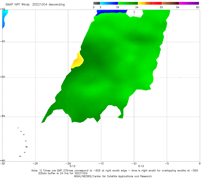
Task: Click the brown segment of the colorbar
Action: coord(170,3)
